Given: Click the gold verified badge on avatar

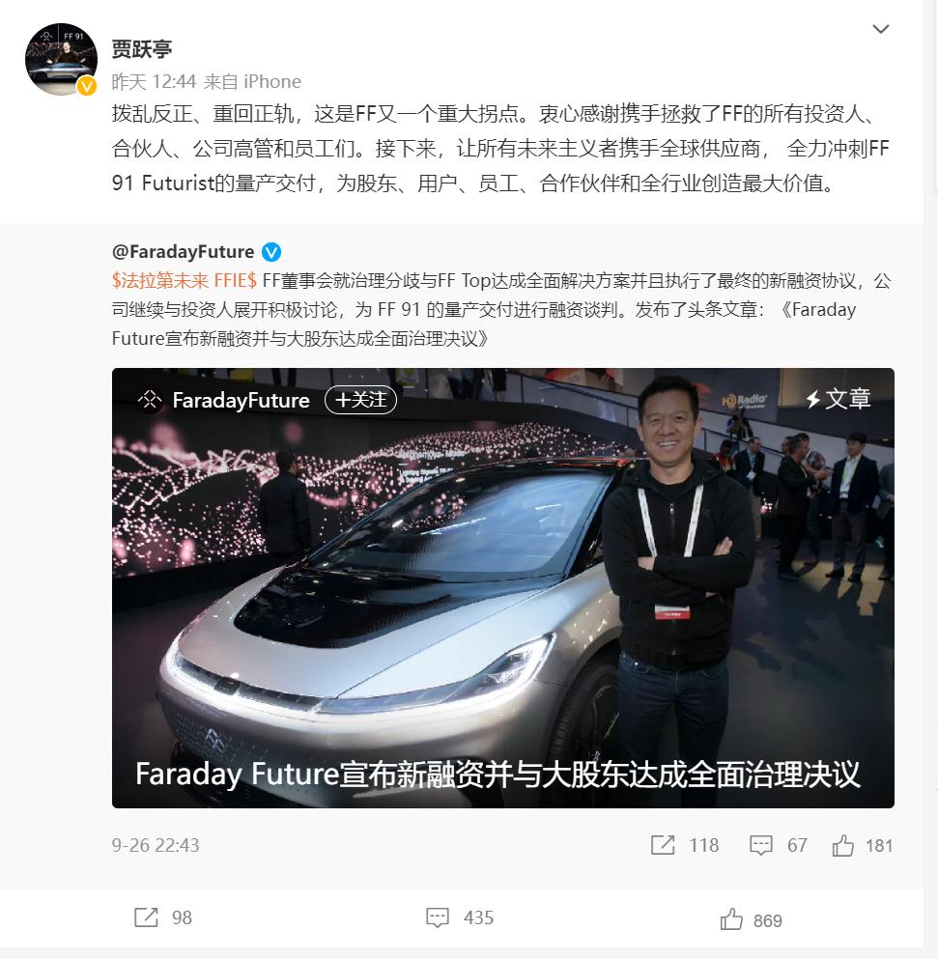Looking at the screenshot, I should coord(87,86).
